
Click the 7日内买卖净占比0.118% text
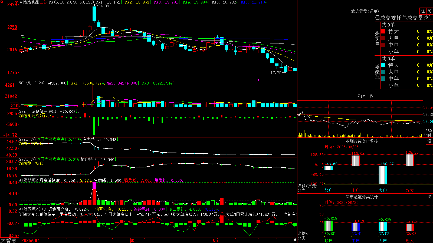point(60,140)
